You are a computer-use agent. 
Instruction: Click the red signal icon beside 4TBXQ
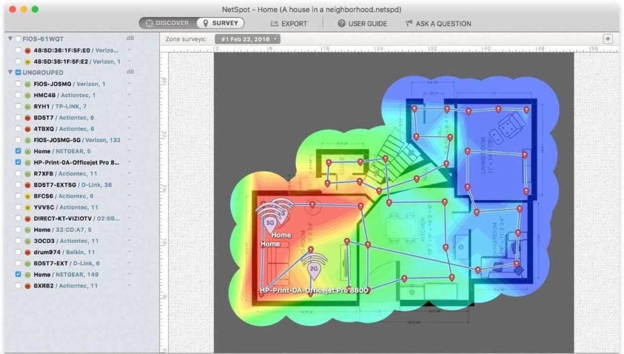[28, 129]
